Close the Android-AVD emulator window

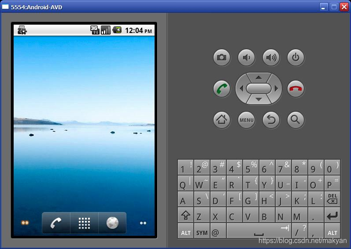pyautogui.click(x=344, y=7)
